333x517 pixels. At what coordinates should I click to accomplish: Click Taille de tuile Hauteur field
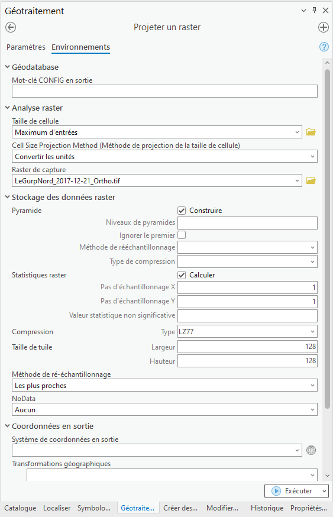click(x=247, y=361)
